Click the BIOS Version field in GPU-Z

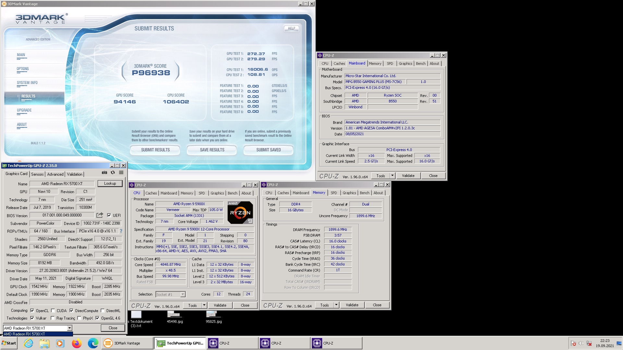pyautogui.click(x=62, y=215)
